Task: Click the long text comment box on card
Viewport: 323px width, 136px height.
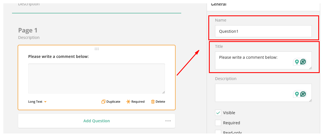Action: pos(96,79)
